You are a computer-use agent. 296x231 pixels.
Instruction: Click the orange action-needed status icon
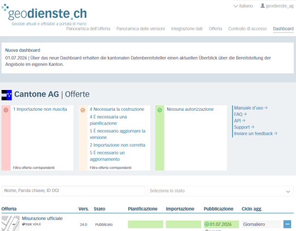[83, 110]
